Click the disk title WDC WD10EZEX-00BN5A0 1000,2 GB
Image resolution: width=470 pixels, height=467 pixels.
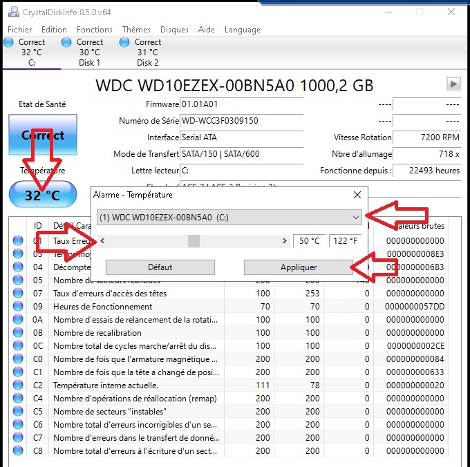click(234, 86)
